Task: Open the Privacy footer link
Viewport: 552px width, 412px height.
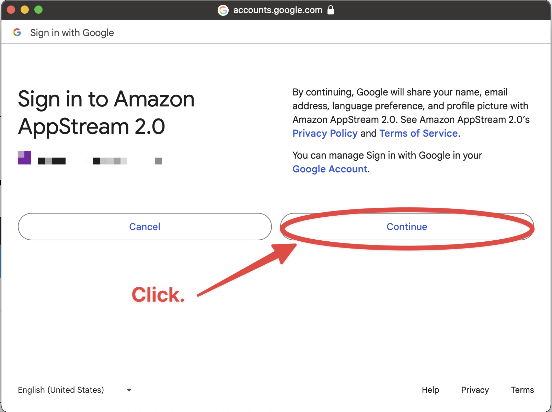Action: click(x=475, y=390)
